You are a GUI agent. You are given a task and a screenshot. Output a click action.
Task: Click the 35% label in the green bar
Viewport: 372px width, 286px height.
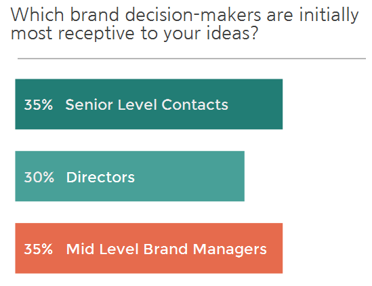(x=39, y=104)
